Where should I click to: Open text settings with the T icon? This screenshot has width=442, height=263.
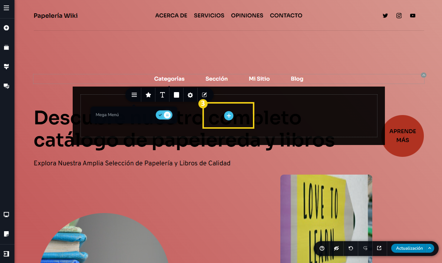(162, 95)
